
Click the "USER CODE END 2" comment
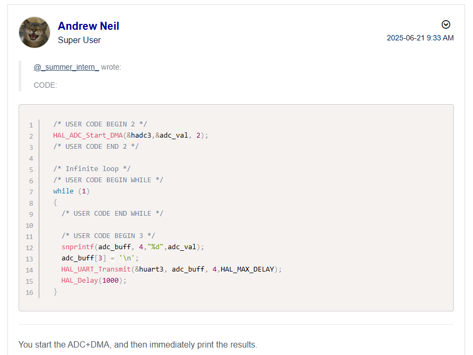[x=96, y=147]
